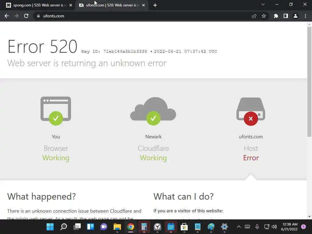Click the browser status icon with check
Viewport: 312px width, 234px height.
point(56,111)
